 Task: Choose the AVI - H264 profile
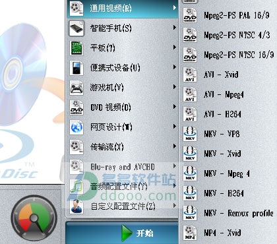(228, 114)
